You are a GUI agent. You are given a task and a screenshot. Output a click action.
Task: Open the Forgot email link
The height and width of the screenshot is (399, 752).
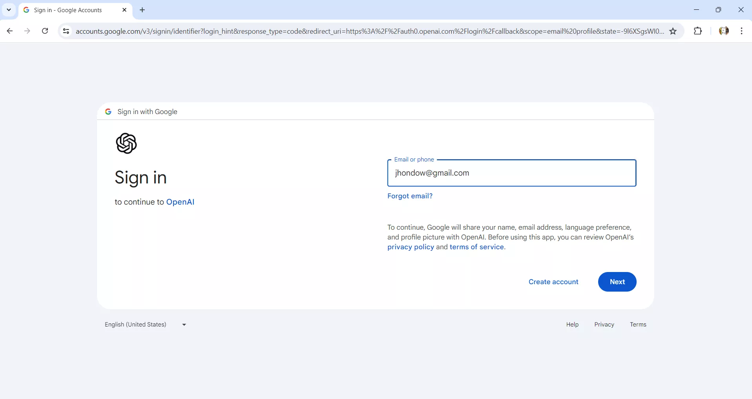click(x=409, y=196)
